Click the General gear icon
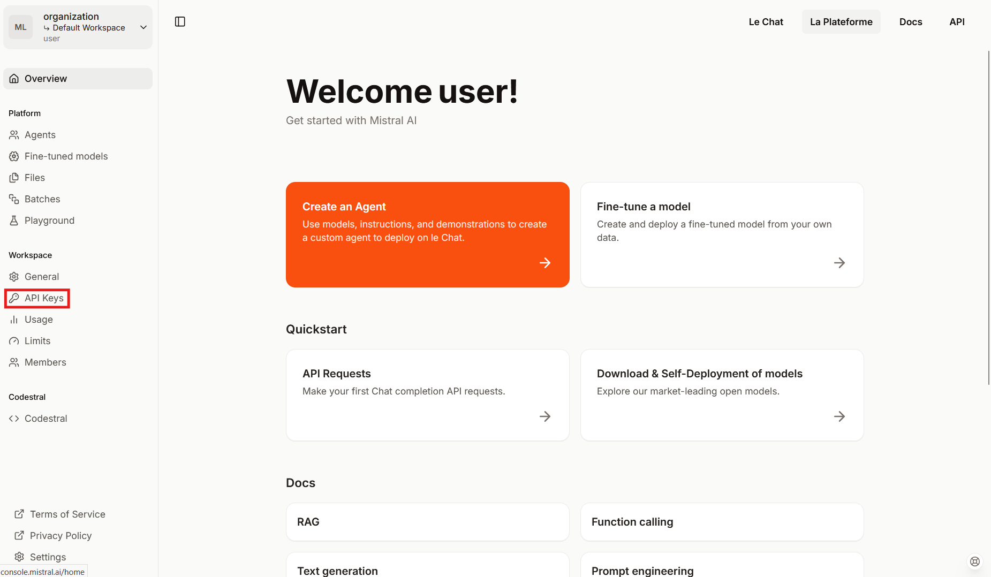 tap(14, 277)
